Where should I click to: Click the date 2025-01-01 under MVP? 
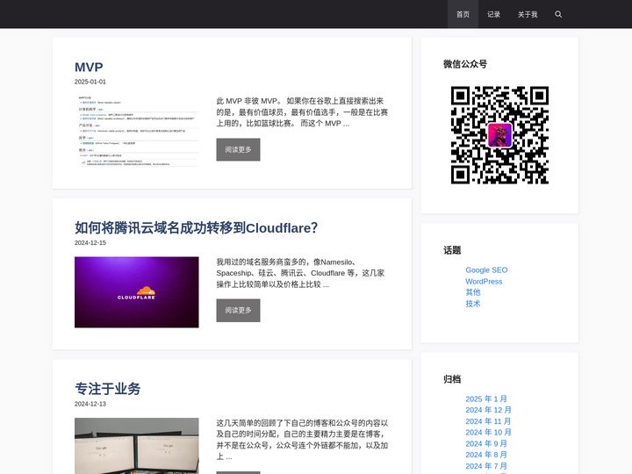coord(90,82)
